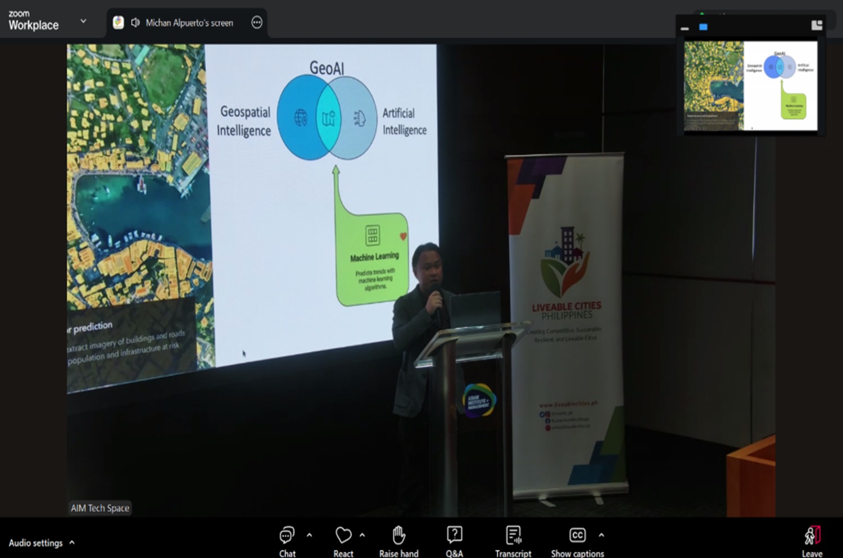Click the speaker audio icon beside Michan Alpuerto's screen

[135, 22]
